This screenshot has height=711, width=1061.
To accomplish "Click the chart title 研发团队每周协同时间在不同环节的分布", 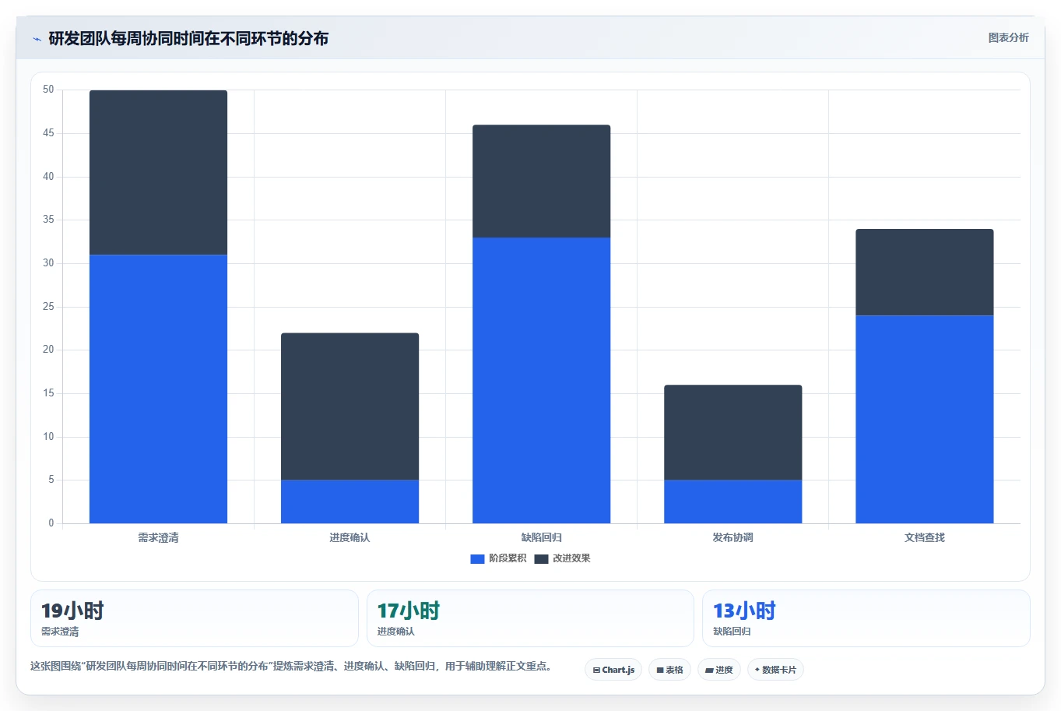I will click(x=188, y=38).
